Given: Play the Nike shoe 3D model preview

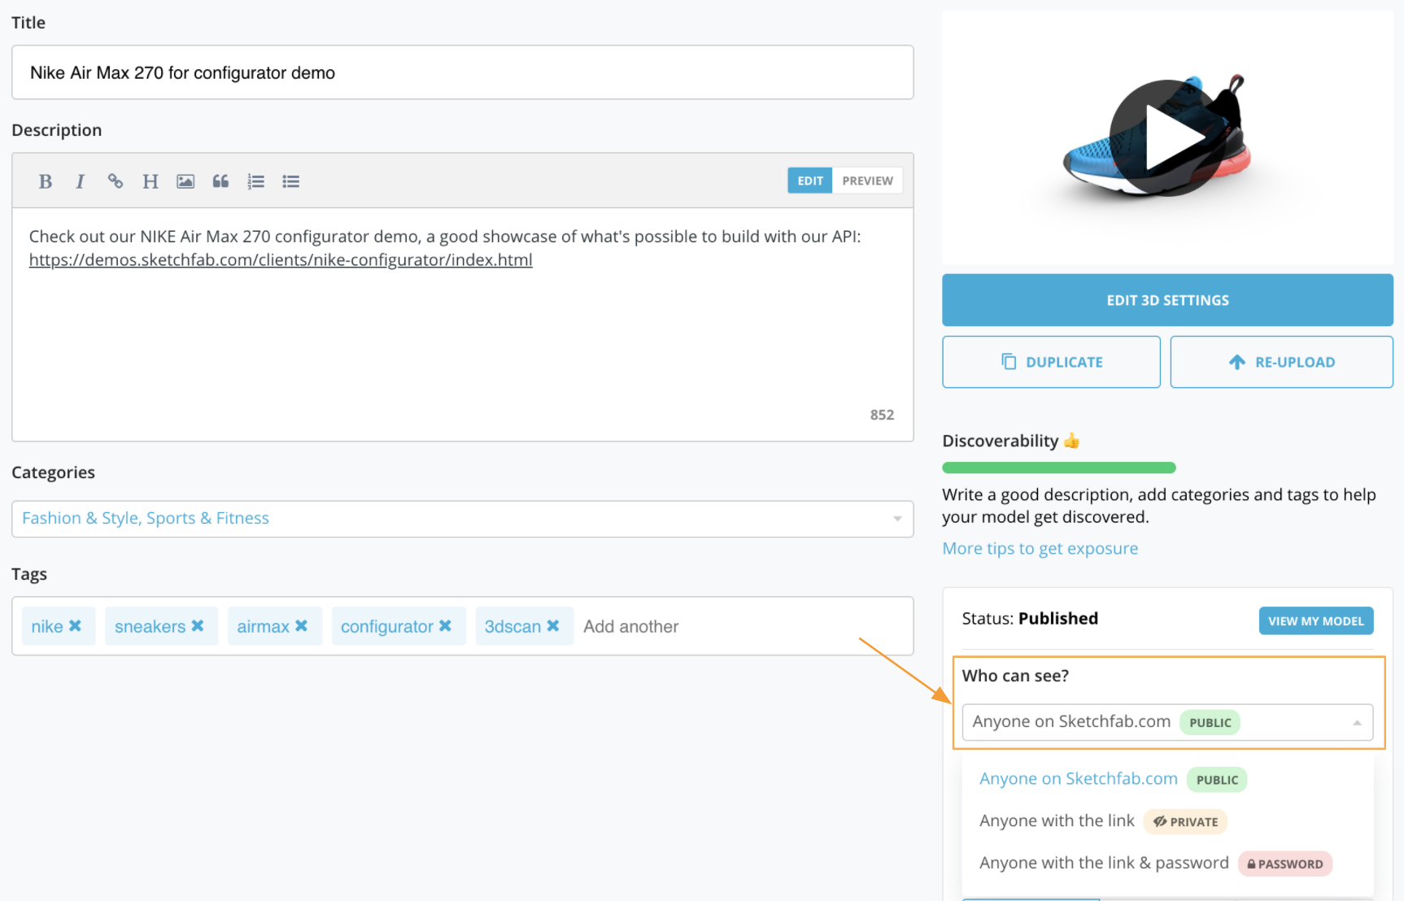Looking at the screenshot, I should pos(1168,138).
